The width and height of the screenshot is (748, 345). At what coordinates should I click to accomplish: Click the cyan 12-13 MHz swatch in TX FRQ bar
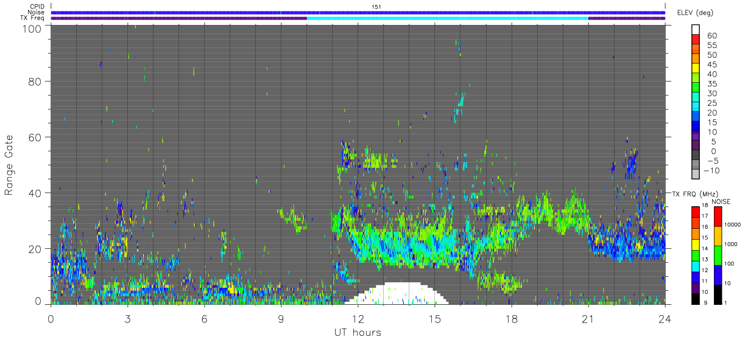click(696, 266)
